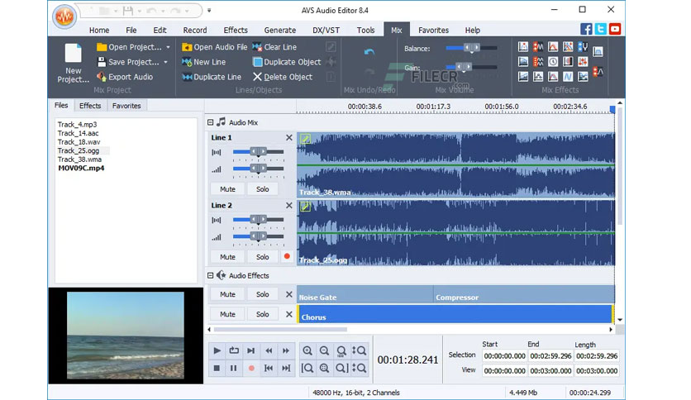Switch to the Home ribbon tab

[99, 30]
